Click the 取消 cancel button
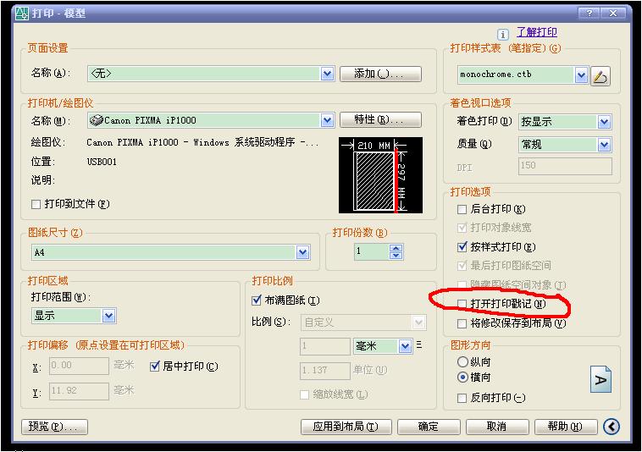The height and width of the screenshot is (452, 642). (x=497, y=427)
